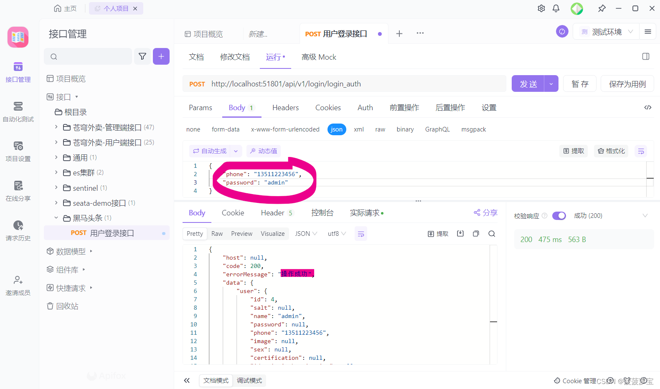Open the 自动化测试 sidebar section

(x=18, y=112)
